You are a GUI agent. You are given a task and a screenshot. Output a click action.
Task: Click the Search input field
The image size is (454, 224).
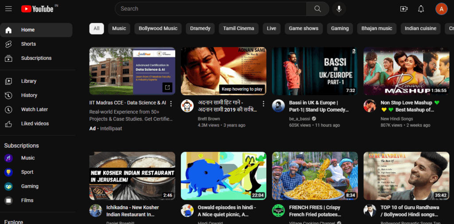[x=211, y=9]
